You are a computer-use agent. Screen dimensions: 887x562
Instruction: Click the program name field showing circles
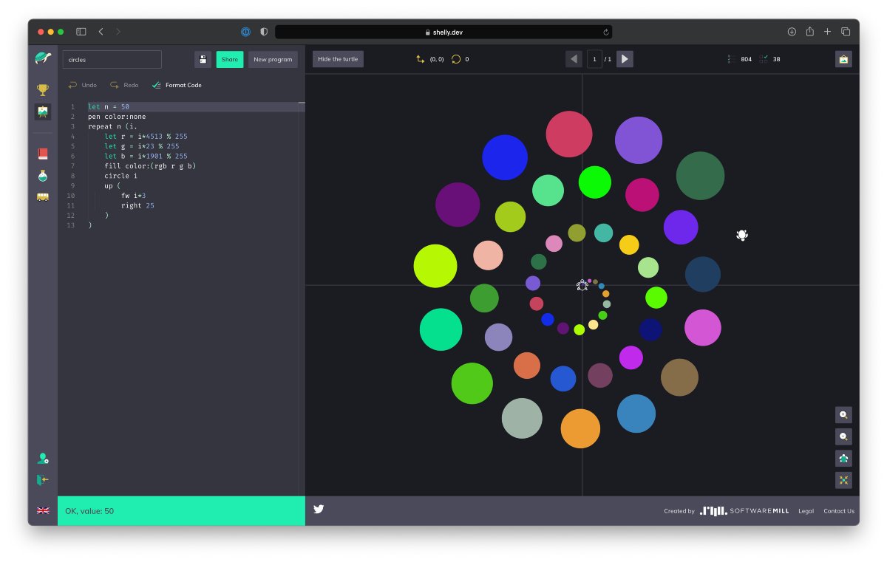click(x=112, y=59)
